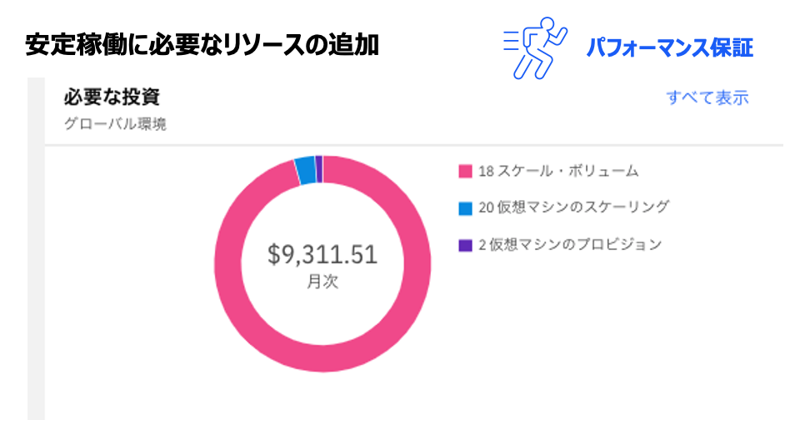The image size is (810, 425).
Task: Click the グローバル環境 subtitle
Action: 115,125
